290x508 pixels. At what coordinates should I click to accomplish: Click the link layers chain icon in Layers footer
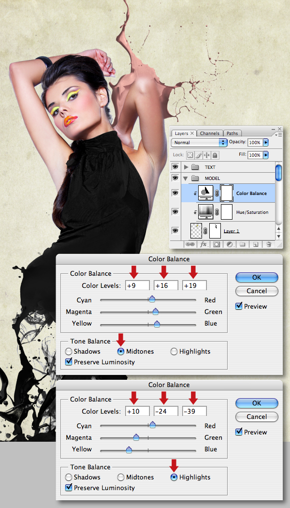click(190, 244)
